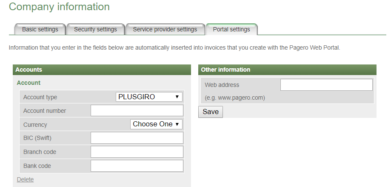
Task: Focus the BIC (Swift) input field
Action: click(137, 138)
